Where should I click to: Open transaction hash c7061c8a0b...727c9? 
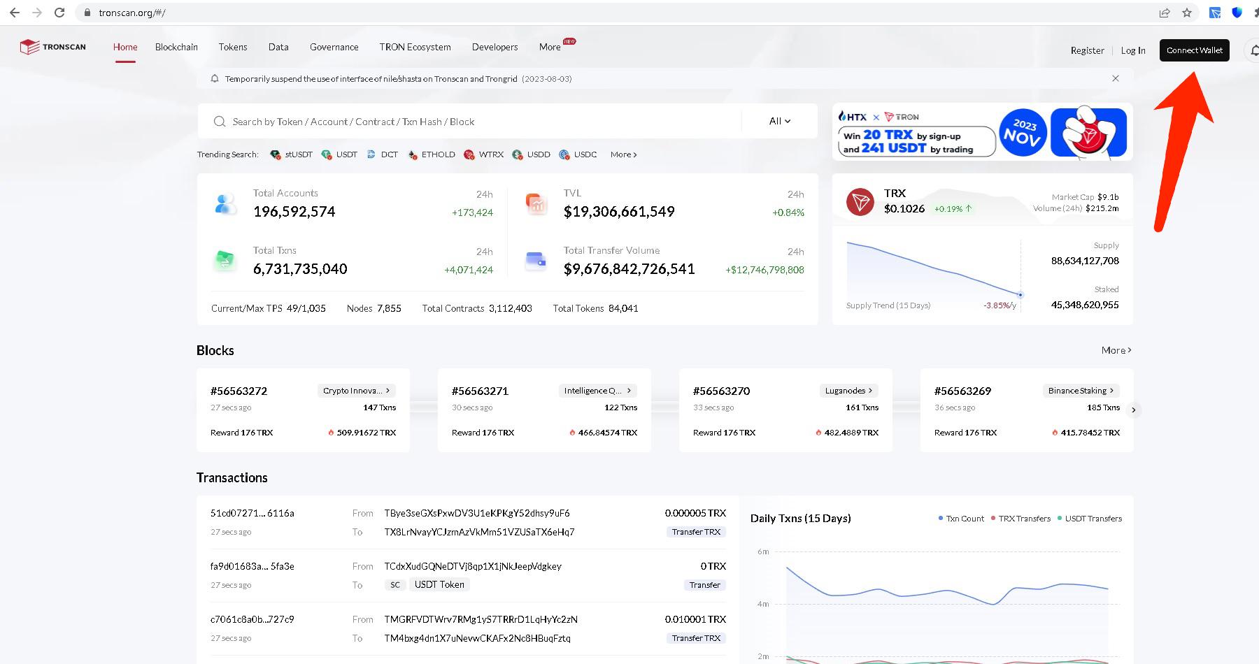click(x=252, y=619)
